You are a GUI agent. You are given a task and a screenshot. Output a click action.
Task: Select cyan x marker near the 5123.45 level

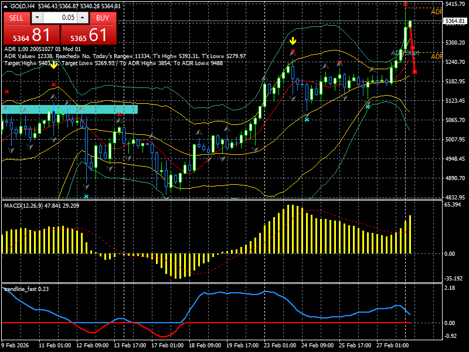pos(368,106)
